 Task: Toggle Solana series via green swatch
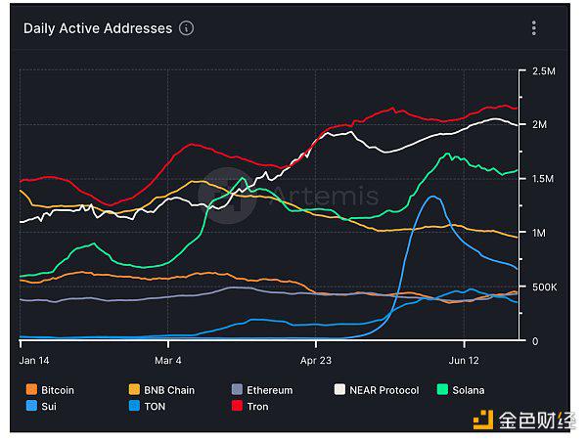tap(442, 389)
